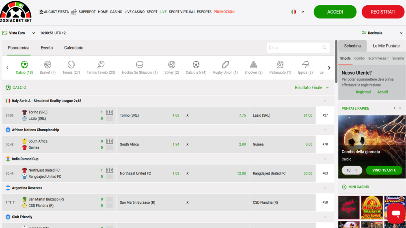This screenshot has width=406, height=228.
Task: Open the ZodiacBet logo home link
Action: (x=16, y=12)
